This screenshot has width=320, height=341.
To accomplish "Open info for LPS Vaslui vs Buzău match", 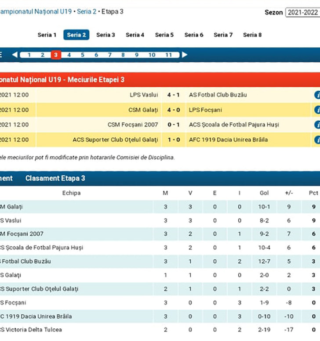I will click(x=317, y=95).
